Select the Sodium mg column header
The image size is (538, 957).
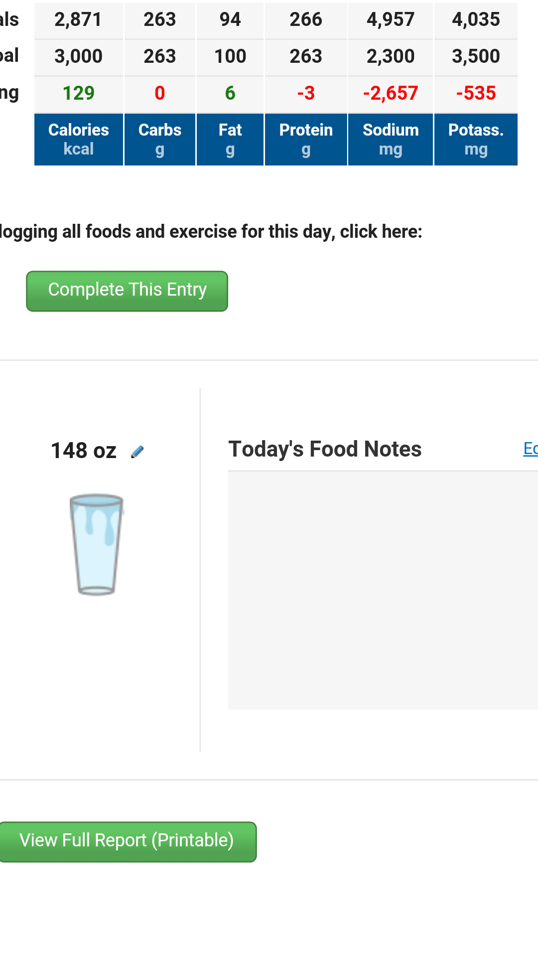391,140
